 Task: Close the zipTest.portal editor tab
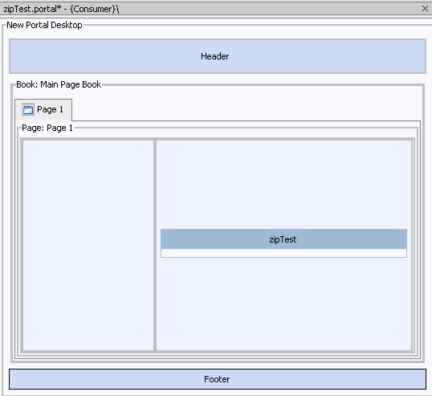click(x=425, y=9)
